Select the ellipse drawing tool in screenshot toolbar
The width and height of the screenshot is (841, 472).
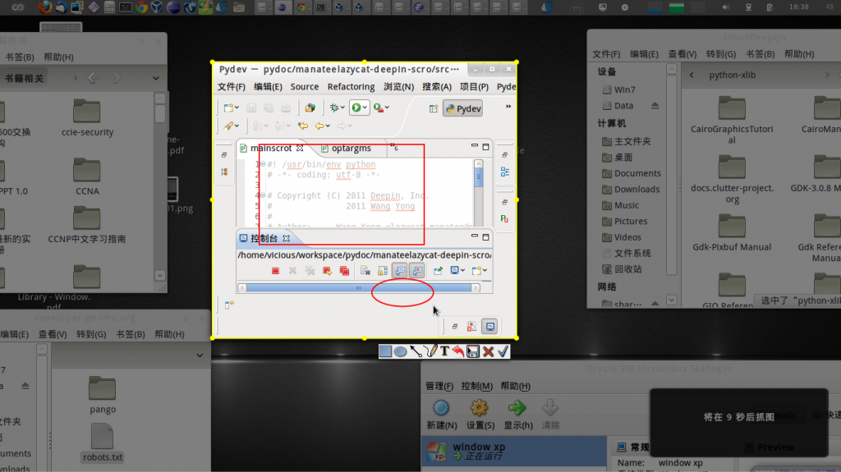[400, 351]
